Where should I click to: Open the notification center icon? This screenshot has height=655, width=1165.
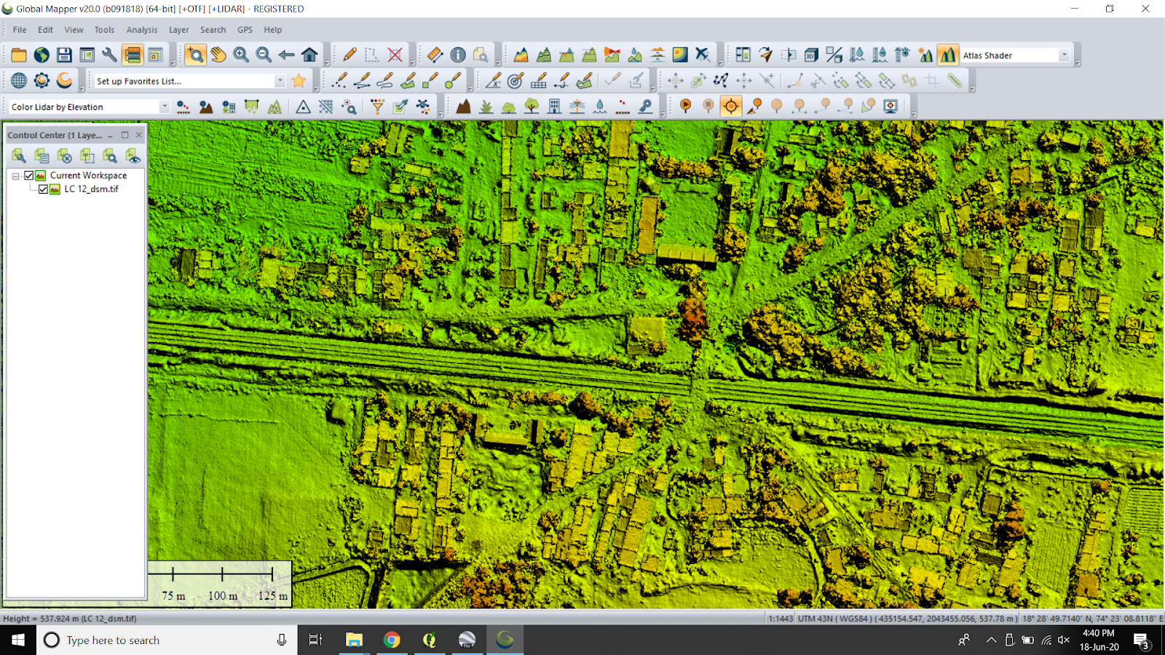[x=1141, y=640]
